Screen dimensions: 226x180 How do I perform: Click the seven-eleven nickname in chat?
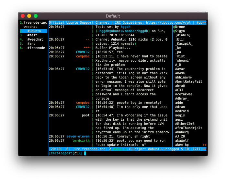coord(78,137)
